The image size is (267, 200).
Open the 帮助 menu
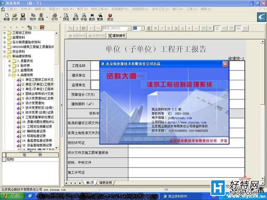pyautogui.click(x=206, y=9)
